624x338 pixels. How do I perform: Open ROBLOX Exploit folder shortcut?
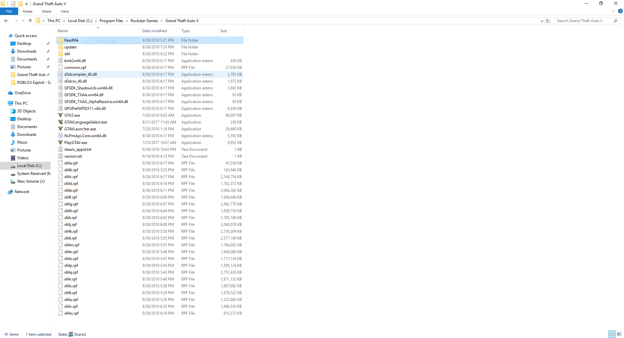(x=34, y=83)
